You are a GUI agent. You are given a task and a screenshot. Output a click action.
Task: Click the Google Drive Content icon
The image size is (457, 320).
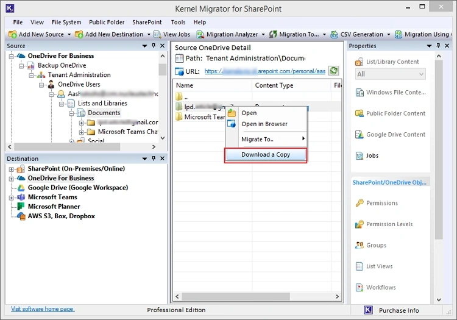tap(359, 134)
